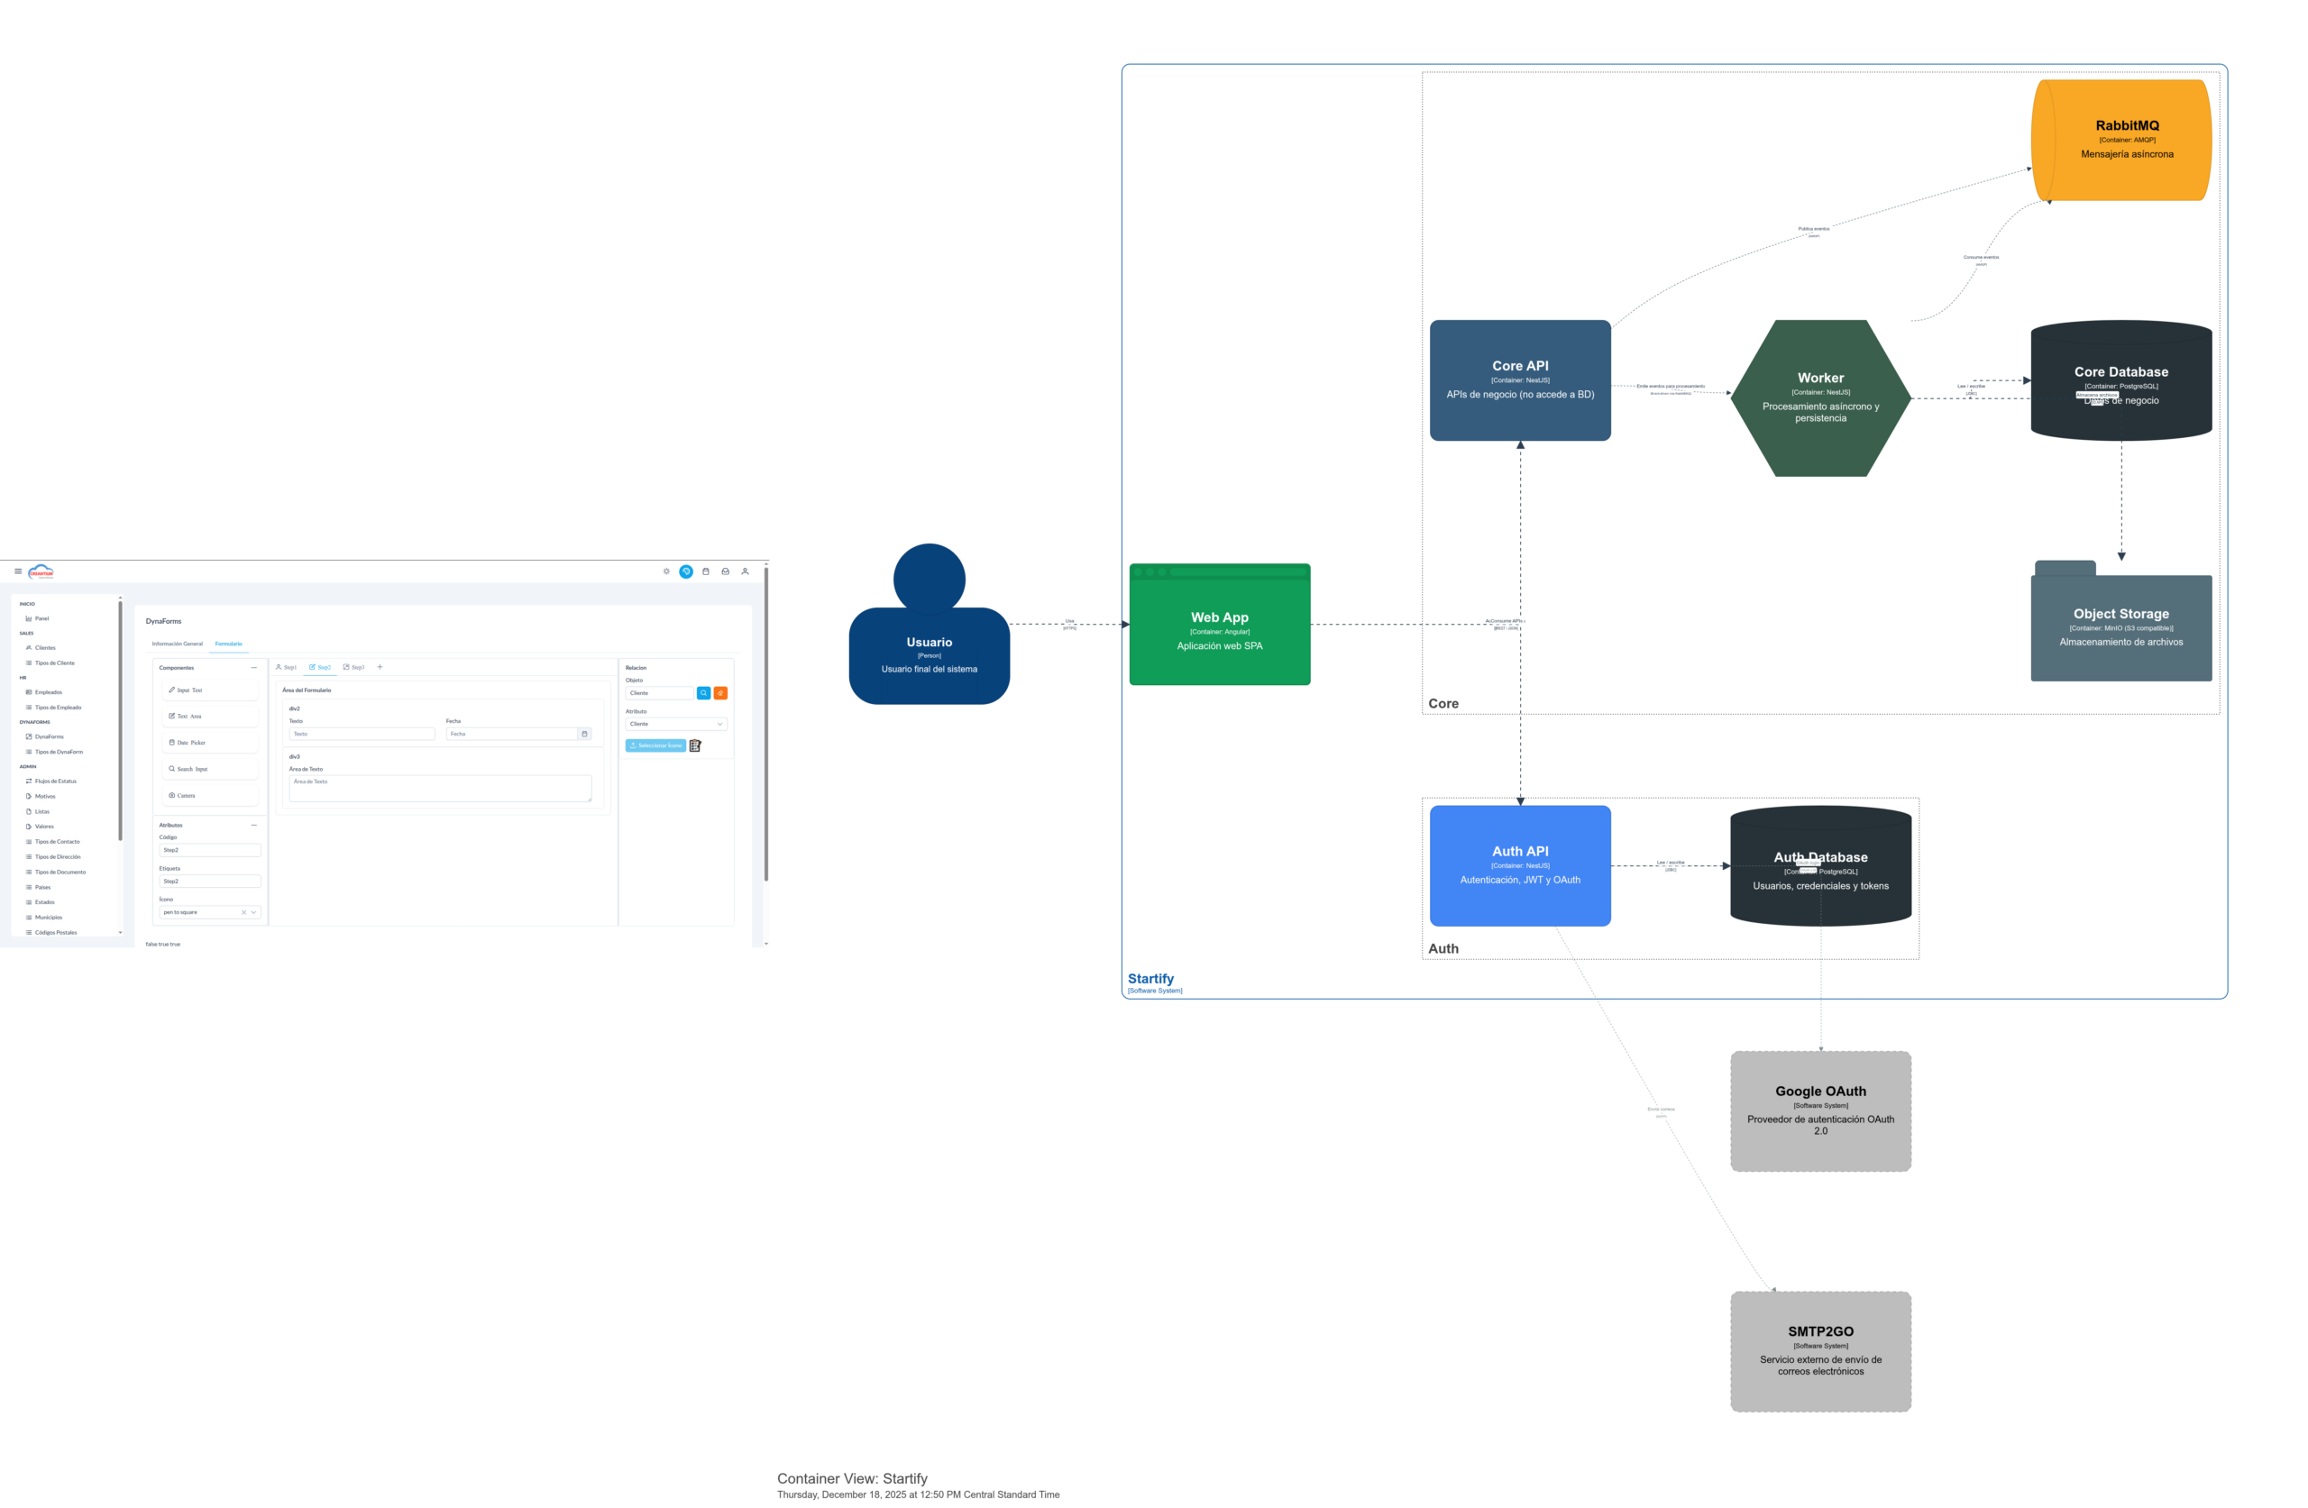
Task: Select the Step3 tab
Action: (x=354, y=667)
